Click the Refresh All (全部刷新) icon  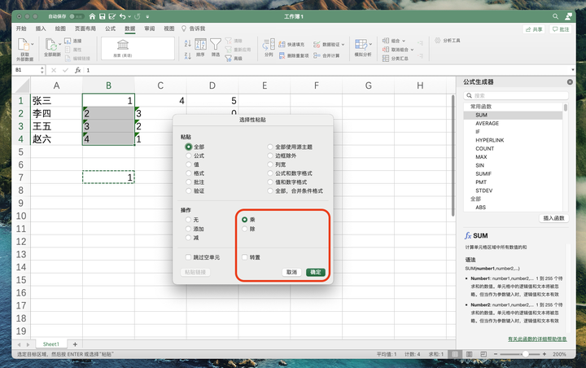point(50,45)
